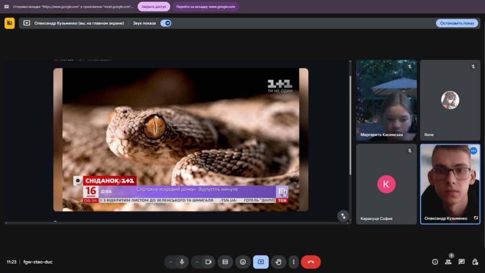Toggle the camera in bottom toolbar
Image resolution: width=485 pixels, height=273 pixels.
click(x=208, y=262)
